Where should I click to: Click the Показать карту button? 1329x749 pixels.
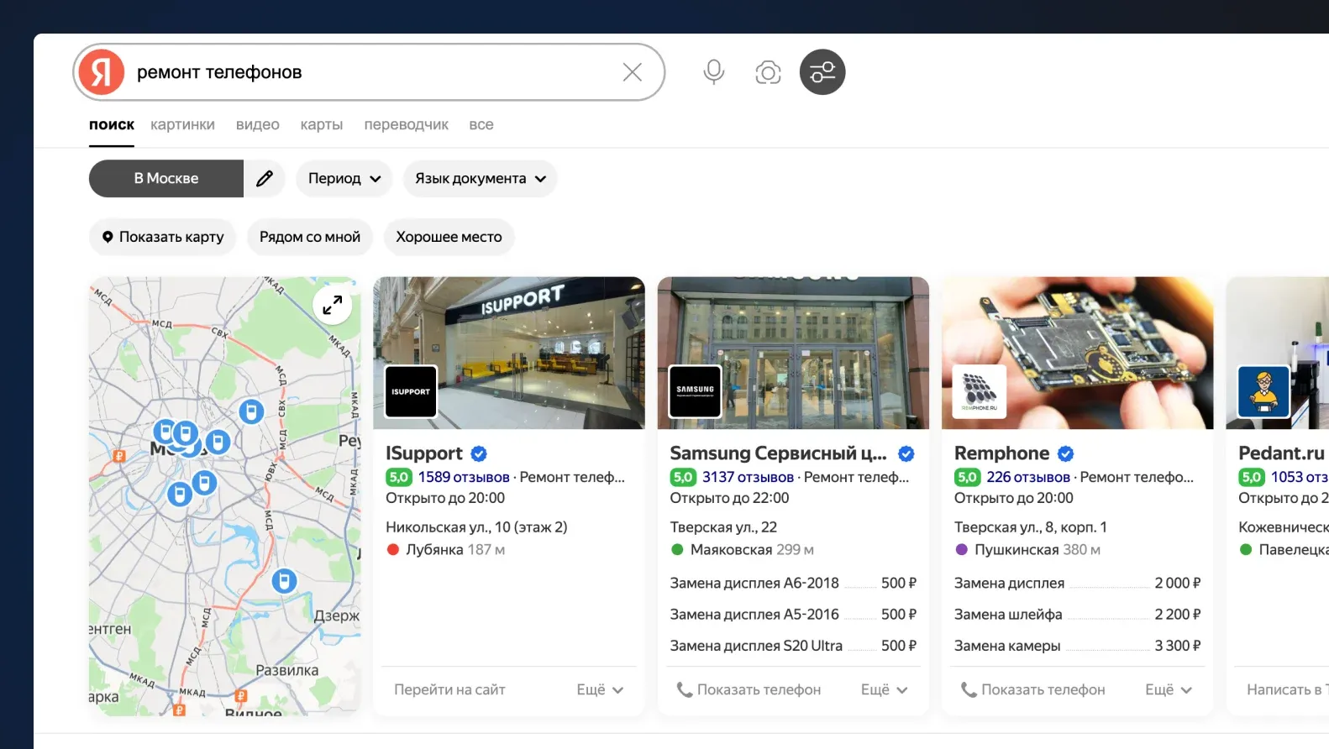(163, 237)
